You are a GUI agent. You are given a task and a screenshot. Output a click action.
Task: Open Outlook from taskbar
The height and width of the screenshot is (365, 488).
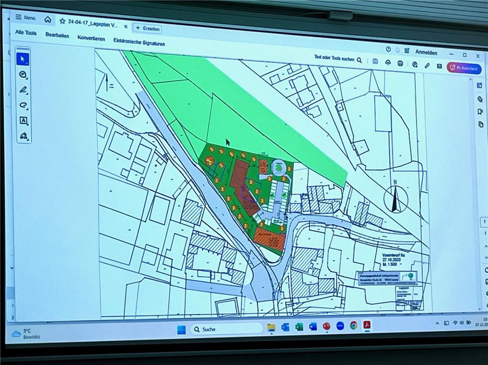click(x=285, y=327)
